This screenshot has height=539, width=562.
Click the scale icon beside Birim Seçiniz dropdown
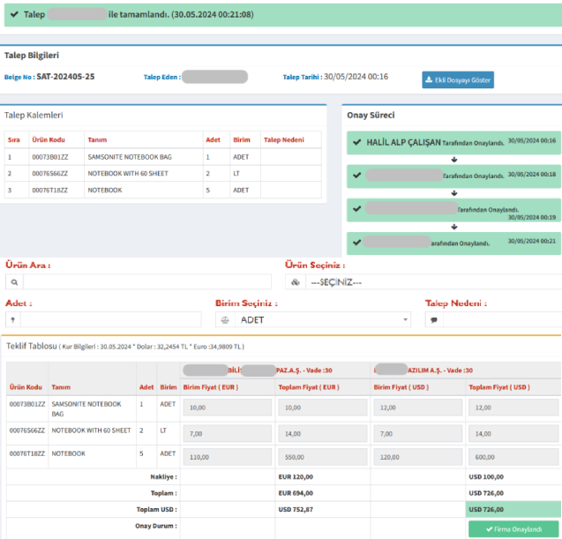pos(224,320)
